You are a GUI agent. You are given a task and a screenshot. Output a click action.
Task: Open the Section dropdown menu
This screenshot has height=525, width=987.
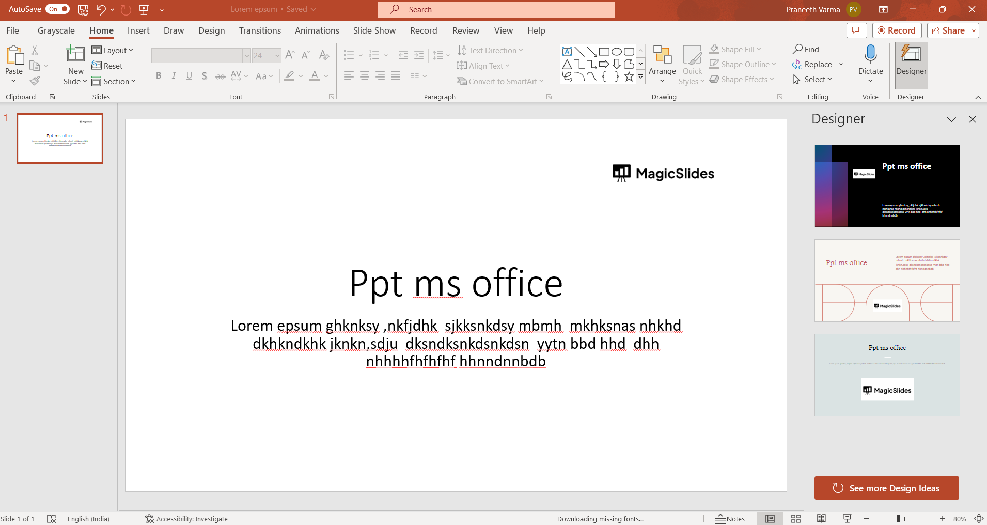[x=114, y=82]
